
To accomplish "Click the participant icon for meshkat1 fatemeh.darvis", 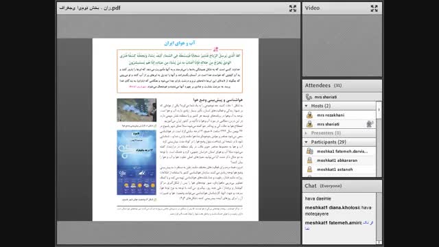I will click(309, 151).
